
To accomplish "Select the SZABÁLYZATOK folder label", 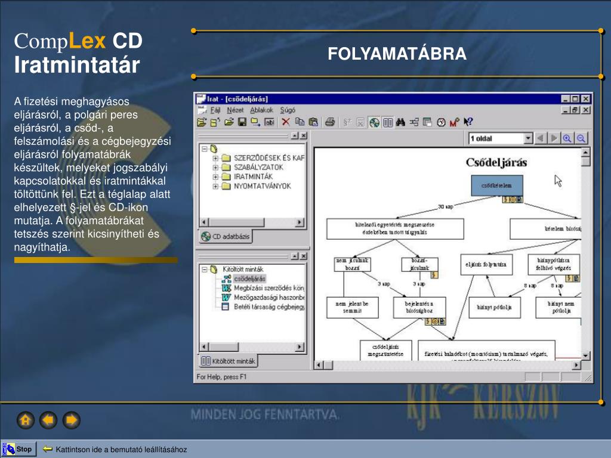I will click(x=258, y=168).
